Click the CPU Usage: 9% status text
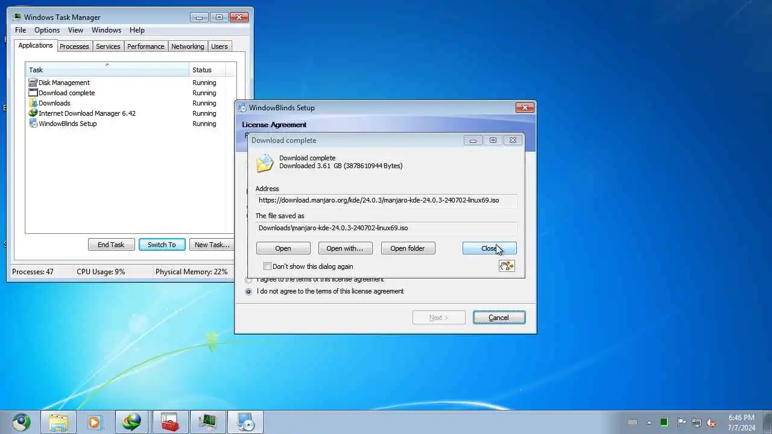This screenshot has width=772, height=434. (101, 272)
